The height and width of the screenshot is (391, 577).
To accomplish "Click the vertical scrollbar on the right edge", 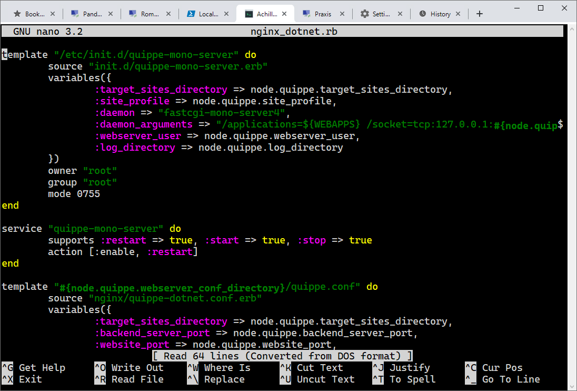I will 572,206.
